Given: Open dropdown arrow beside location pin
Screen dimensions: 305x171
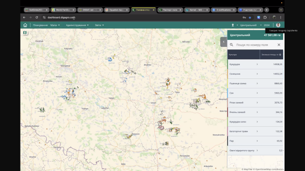Looking at the screenshot, I should click(x=237, y=25).
